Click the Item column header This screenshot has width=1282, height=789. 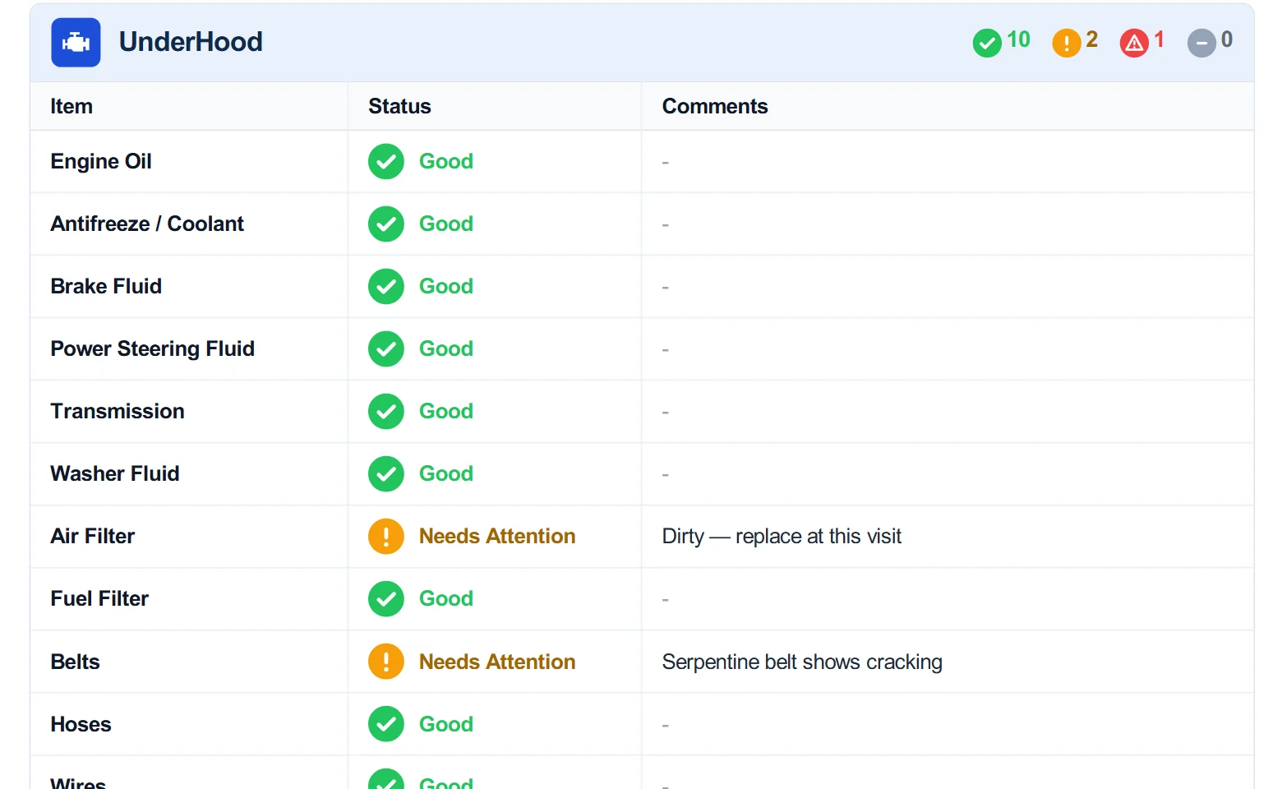click(71, 106)
